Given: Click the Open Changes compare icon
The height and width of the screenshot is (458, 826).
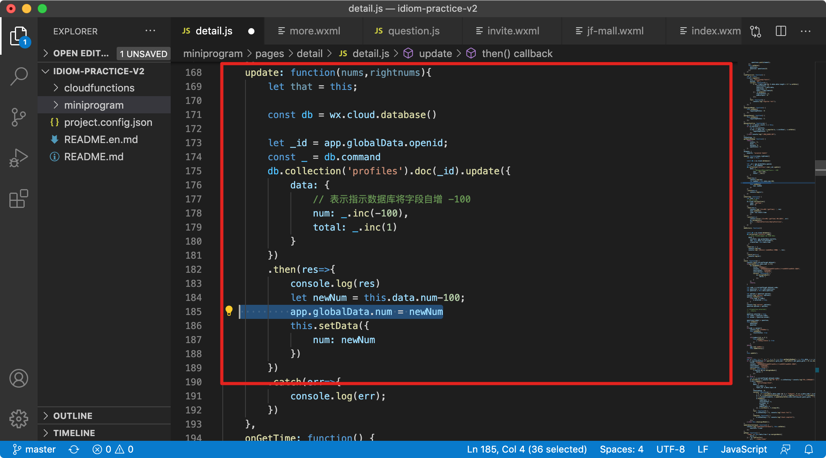Looking at the screenshot, I should pos(756,31).
